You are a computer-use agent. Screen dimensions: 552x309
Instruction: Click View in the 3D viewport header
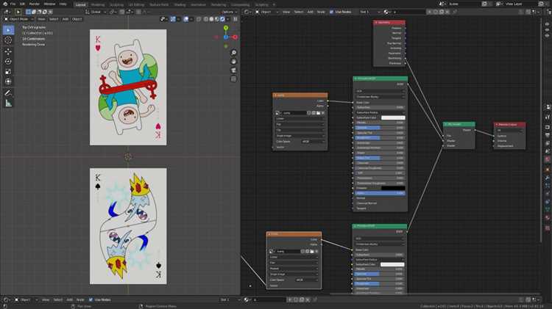click(41, 19)
